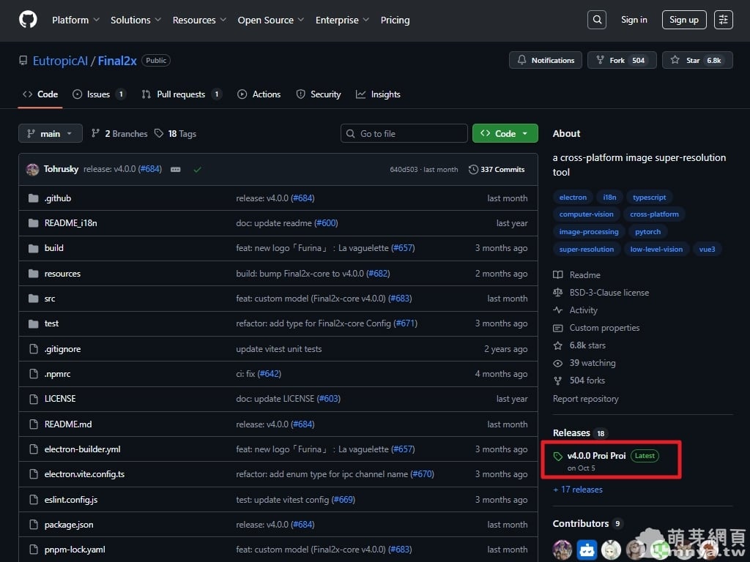Open the search magnifier icon
This screenshot has width=750, height=562.
tap(598, 20)
